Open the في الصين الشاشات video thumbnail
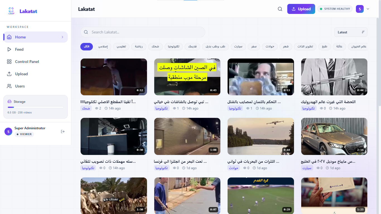This screenshot has height=214, width=381. 187,77
